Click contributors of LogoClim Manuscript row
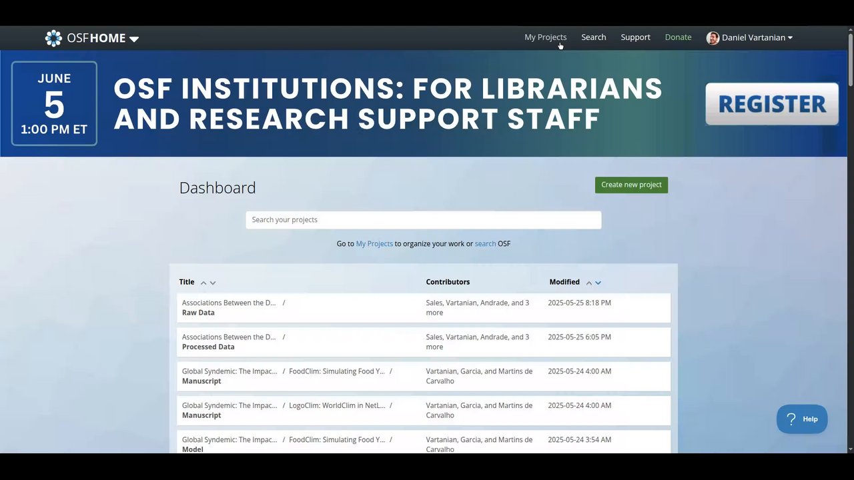The image size is (854, 480). coord(479,410)
